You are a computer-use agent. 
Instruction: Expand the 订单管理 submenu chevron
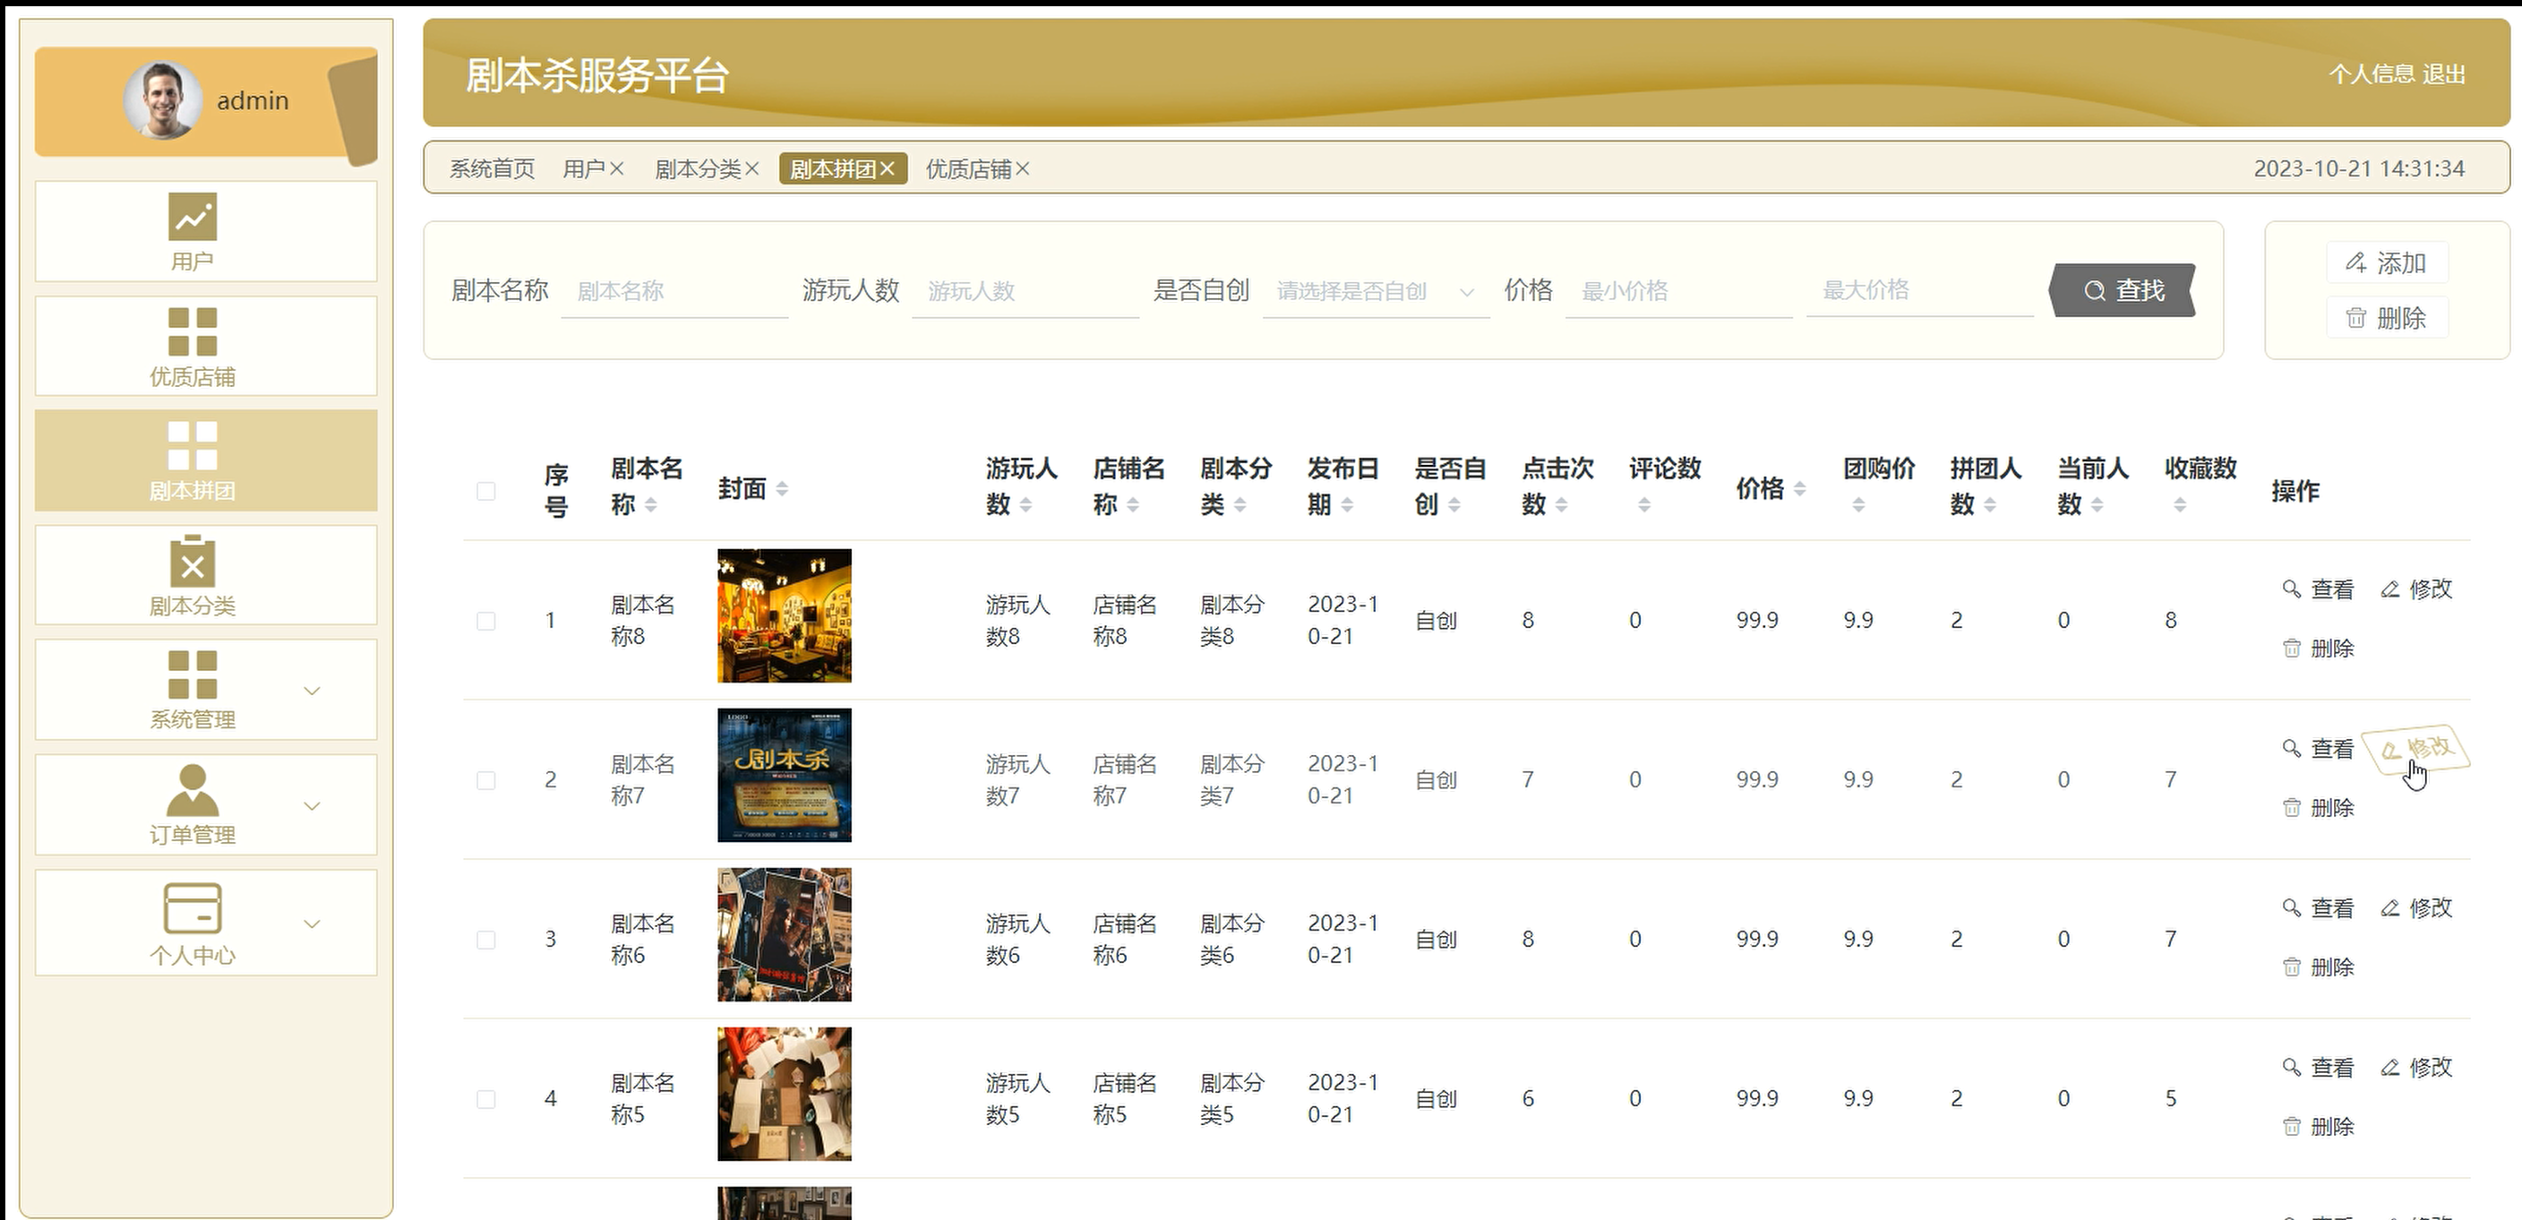(x=313, y=807)
